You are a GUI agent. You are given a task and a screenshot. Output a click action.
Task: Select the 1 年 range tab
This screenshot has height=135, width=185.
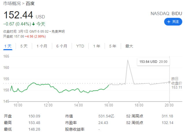[97, 46]
